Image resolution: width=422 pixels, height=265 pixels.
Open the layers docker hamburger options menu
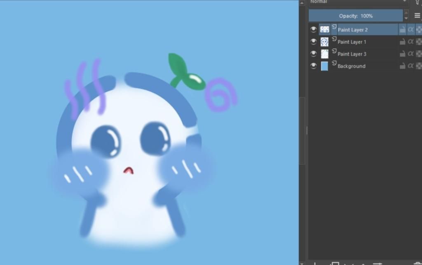417,16
